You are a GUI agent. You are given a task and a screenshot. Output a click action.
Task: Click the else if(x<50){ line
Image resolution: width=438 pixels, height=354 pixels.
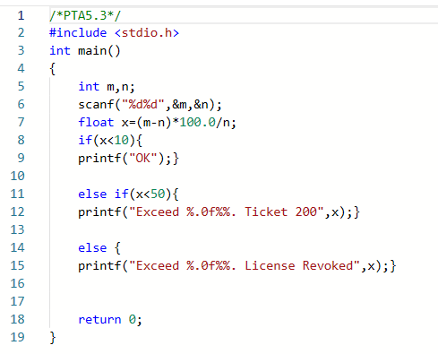128,194
